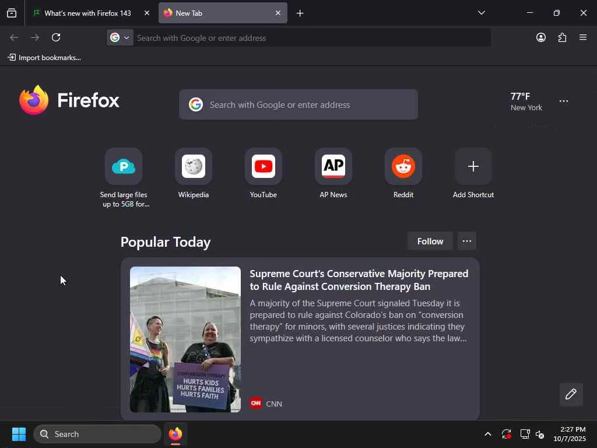Focus the page search box with Google
The width and height of the screenshot is (597, 448).
[298, 105]
